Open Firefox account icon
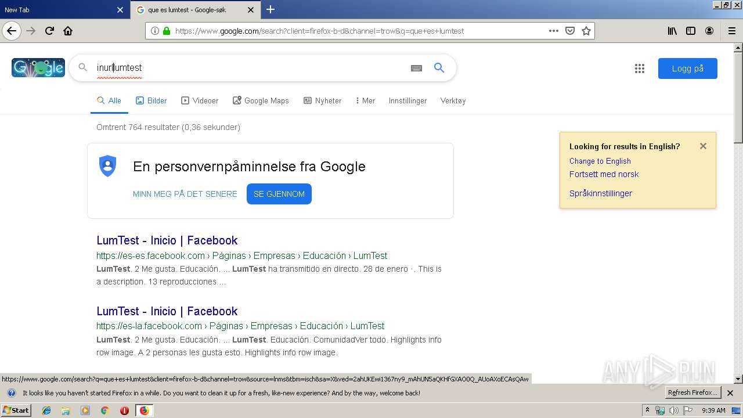 pos(709,31)
